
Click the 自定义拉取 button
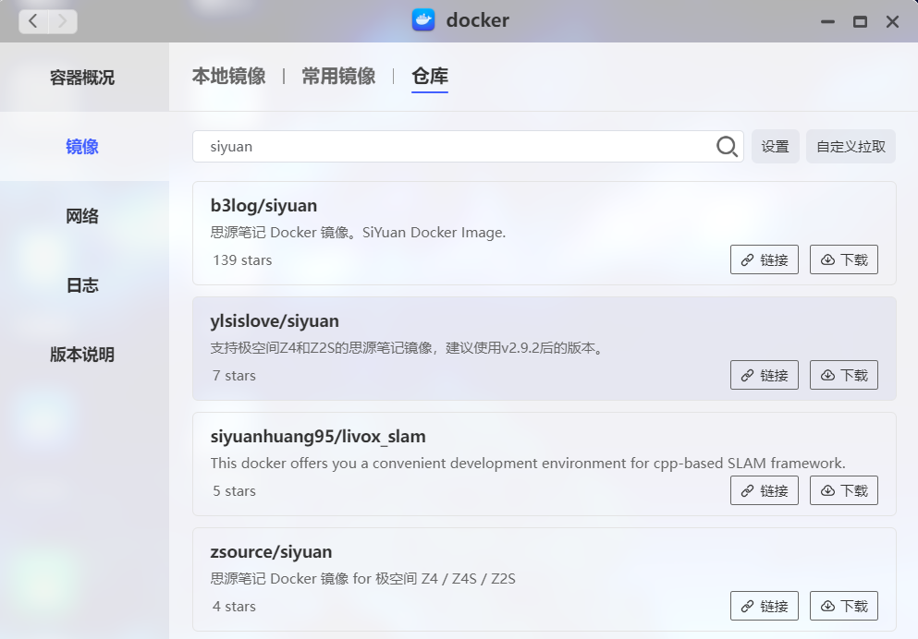pyautogui.click(x=851, y=146)
